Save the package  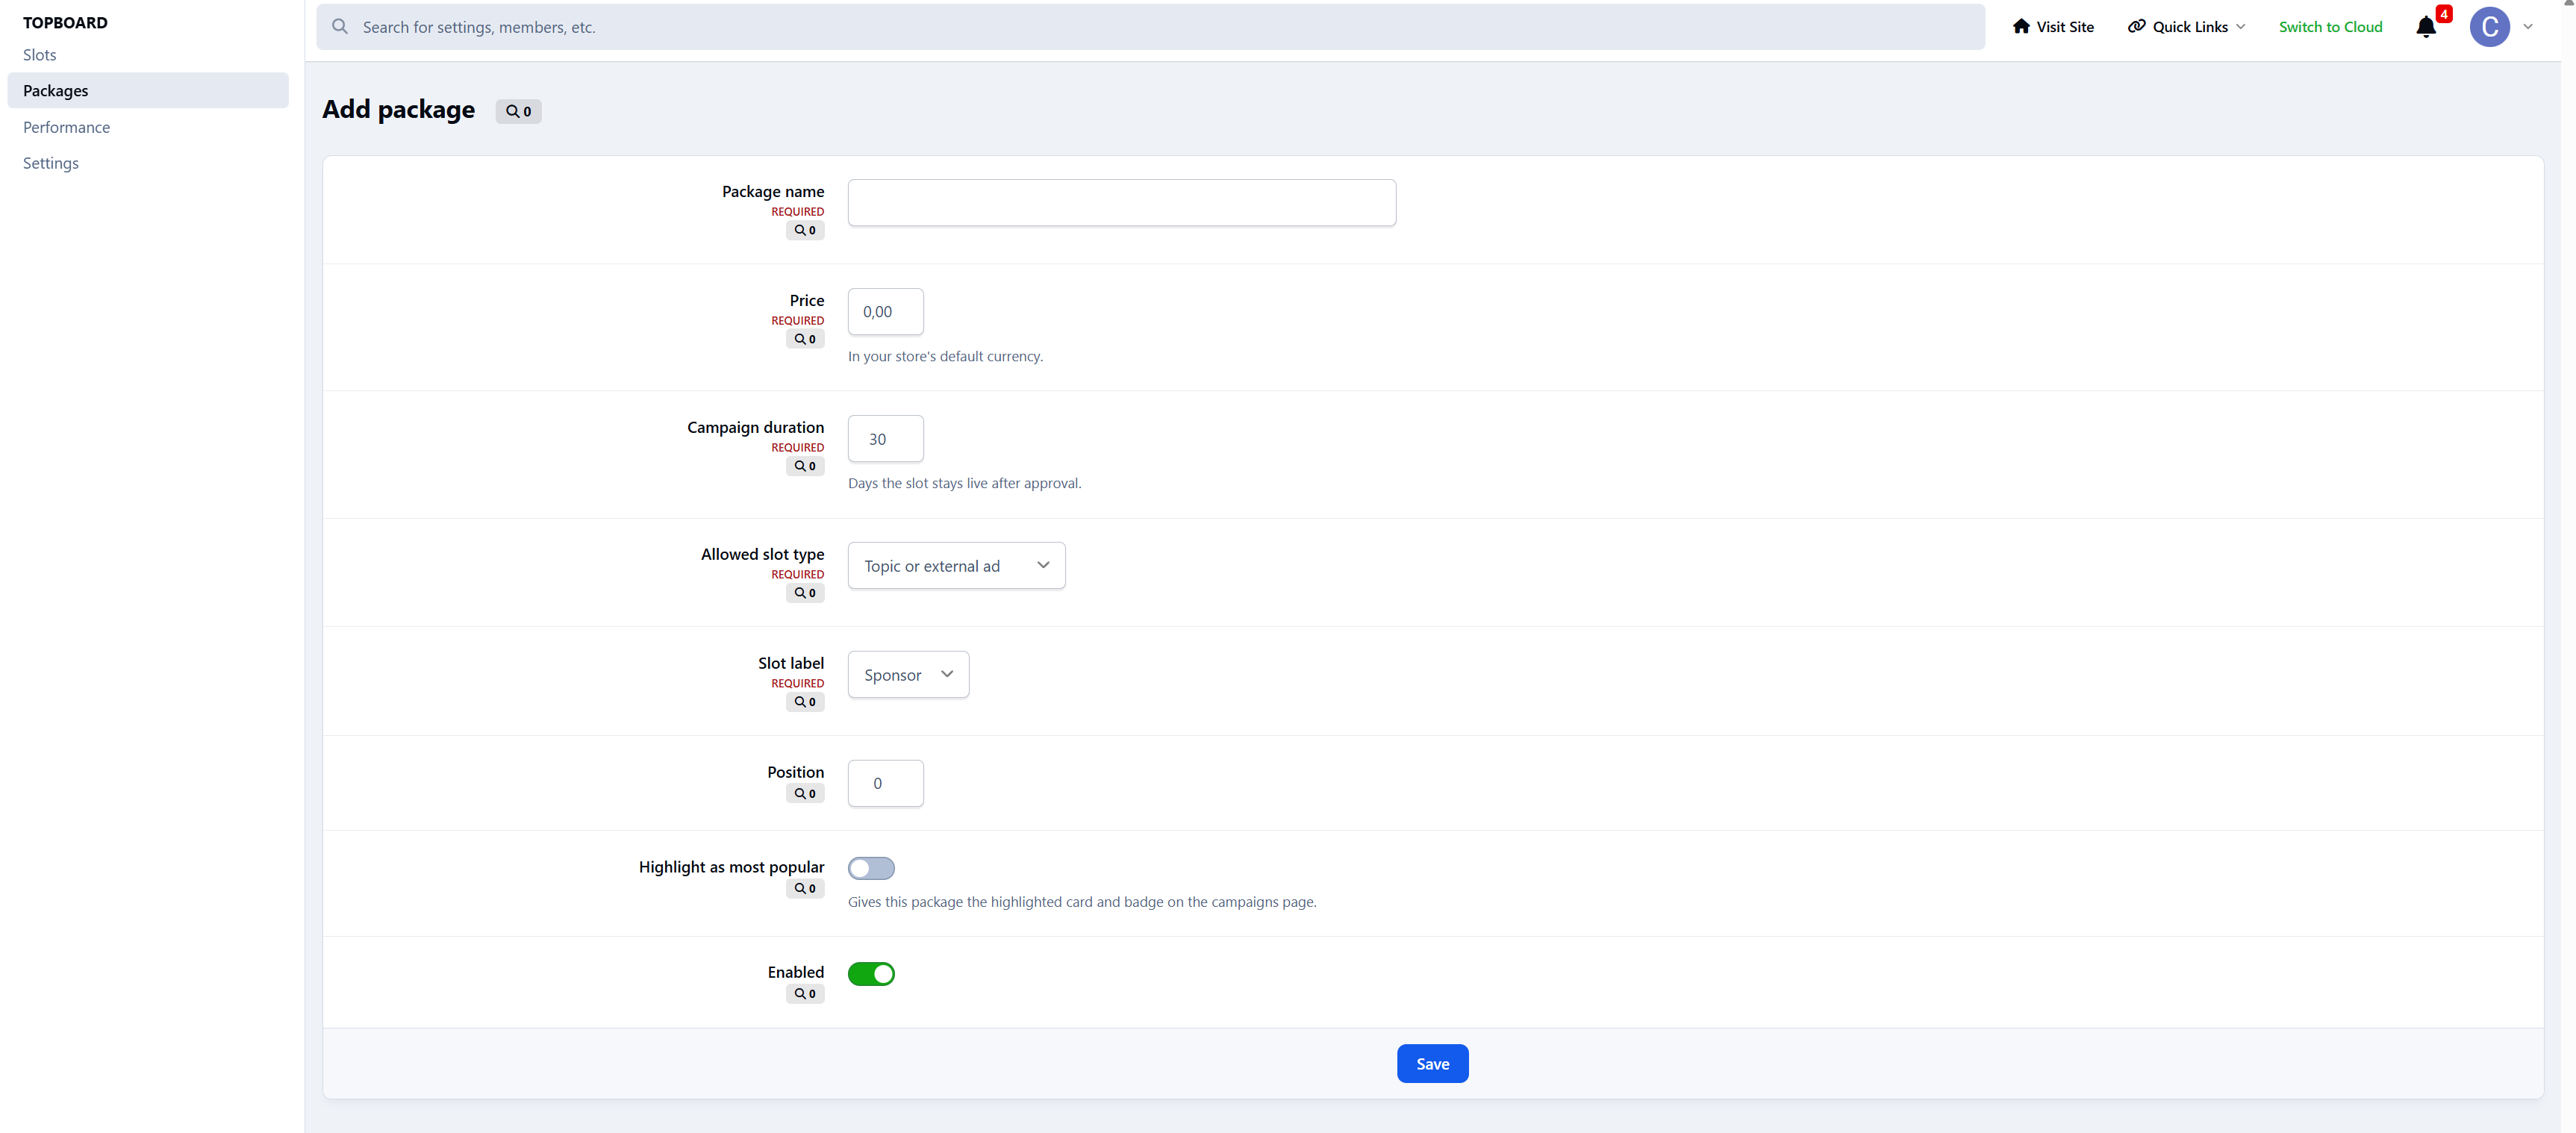(1432, 1064)
